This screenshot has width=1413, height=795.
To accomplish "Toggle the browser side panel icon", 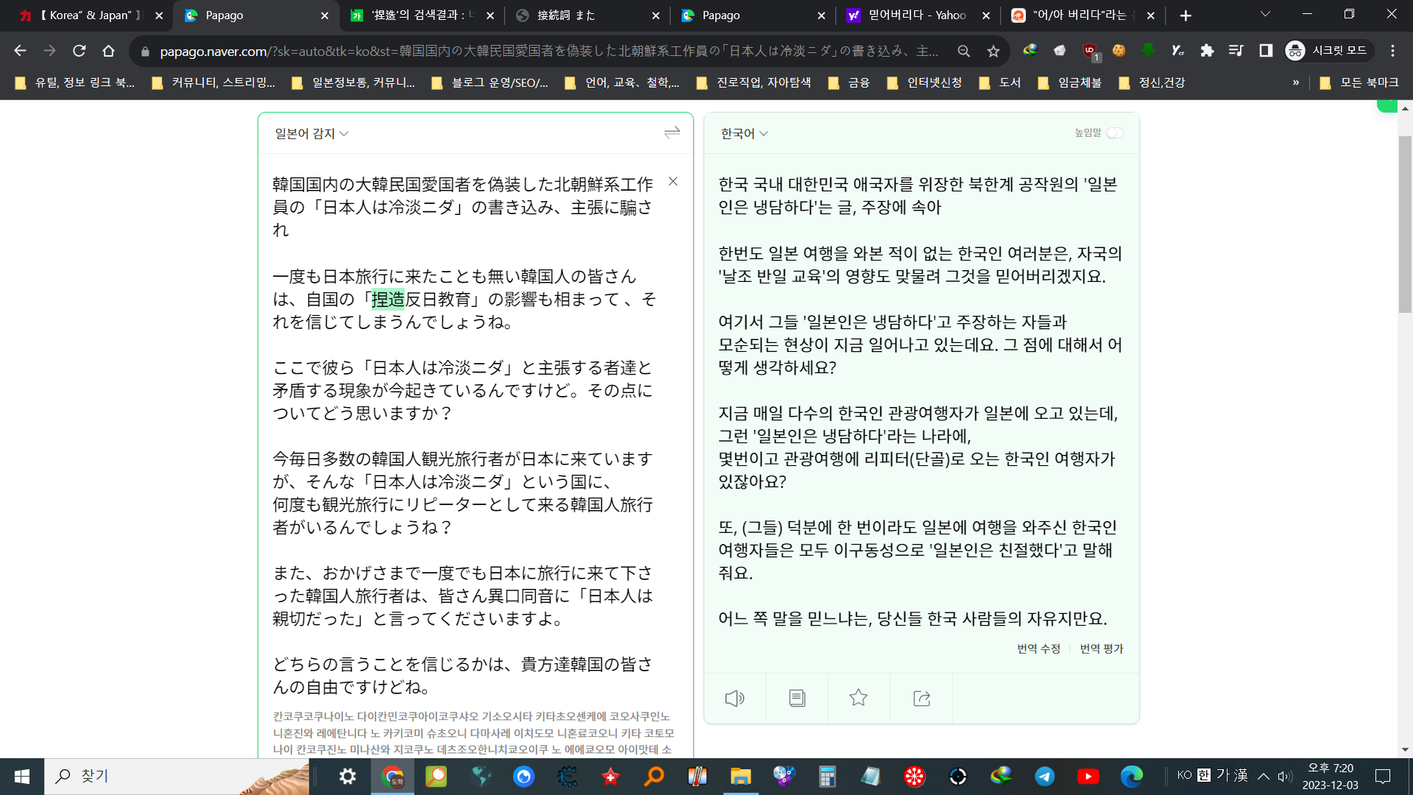I will click(1266, 51).
